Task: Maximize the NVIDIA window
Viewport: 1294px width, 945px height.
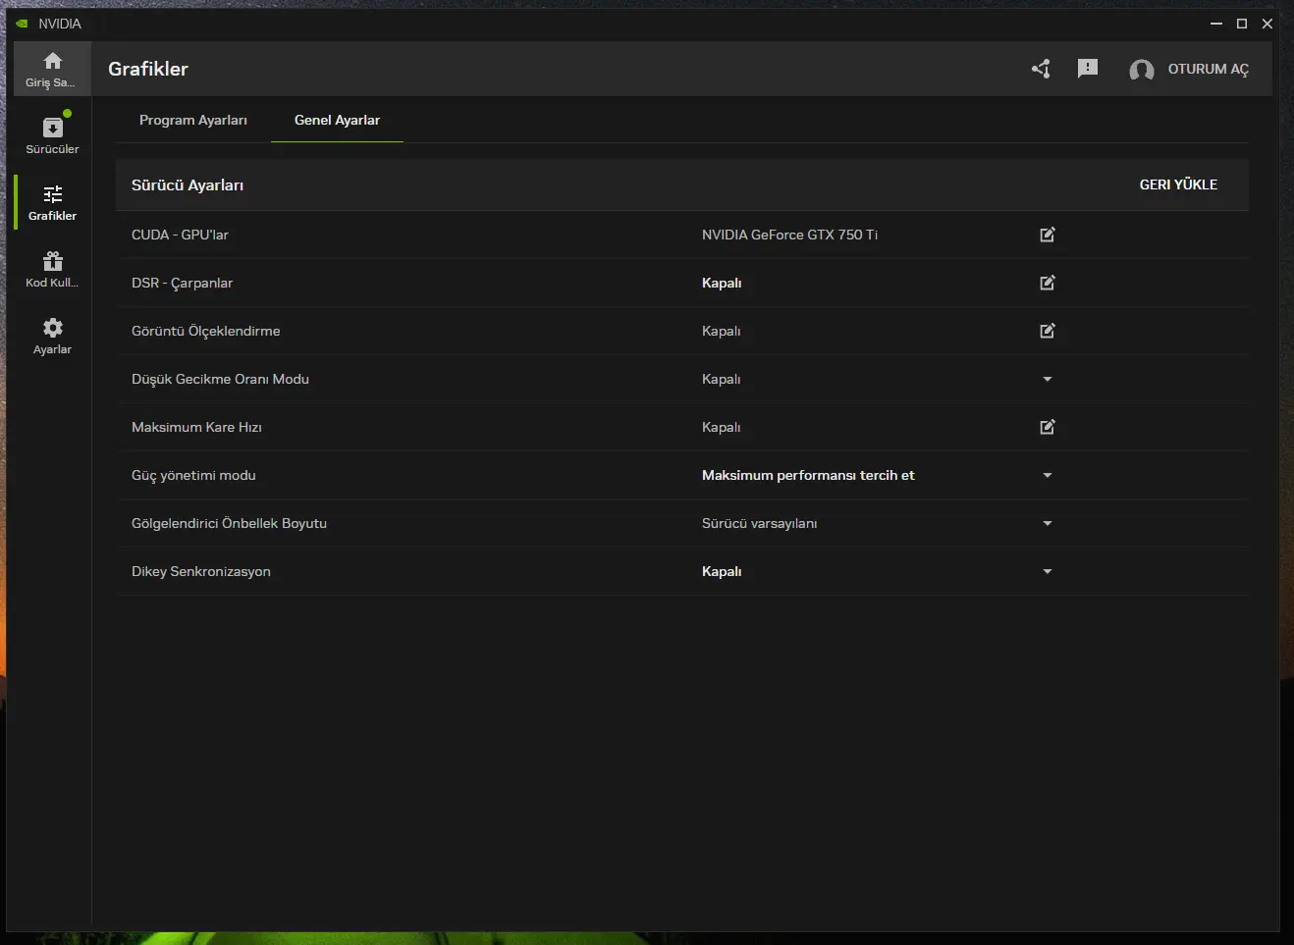Action: pos(1242,24)
